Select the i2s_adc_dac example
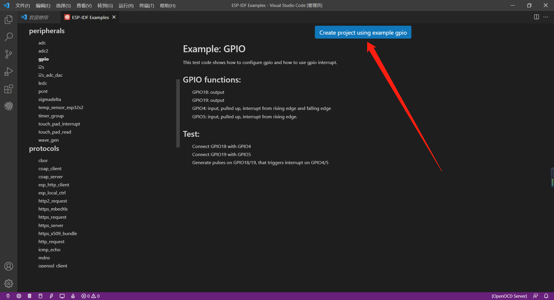The height and width of the screenshot is (300, 554). point(50,75)
